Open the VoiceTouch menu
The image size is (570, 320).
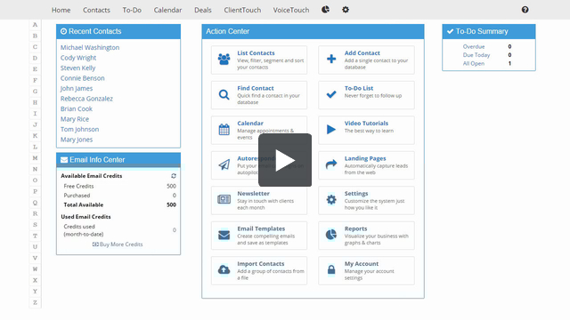tap(291, 10)
